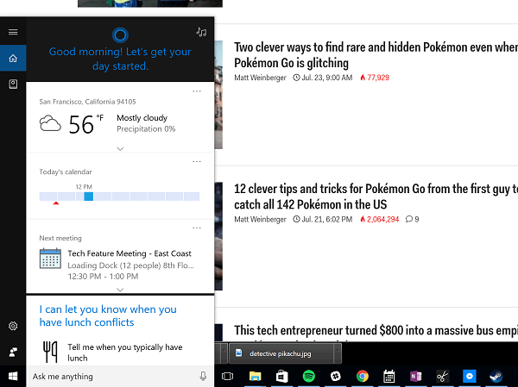Screen dimensions: 518x387
Task: Click the Next meeting calendar icon
Action: pyautogui.click(x=50, y=259)
